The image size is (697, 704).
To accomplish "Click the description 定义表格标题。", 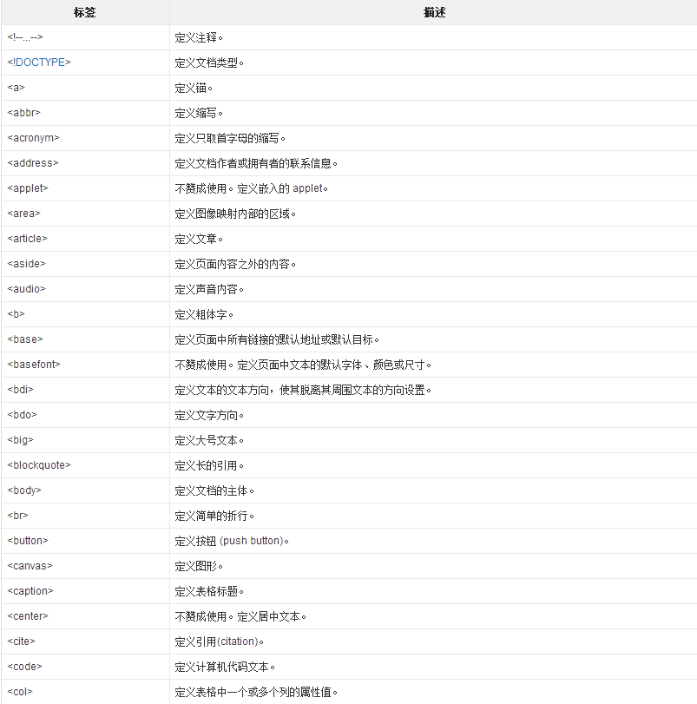I will tap(209, 591).
